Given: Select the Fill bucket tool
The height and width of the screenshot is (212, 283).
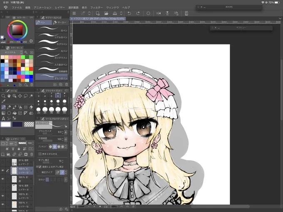Looking at the screenshot, I should [15, 113].
